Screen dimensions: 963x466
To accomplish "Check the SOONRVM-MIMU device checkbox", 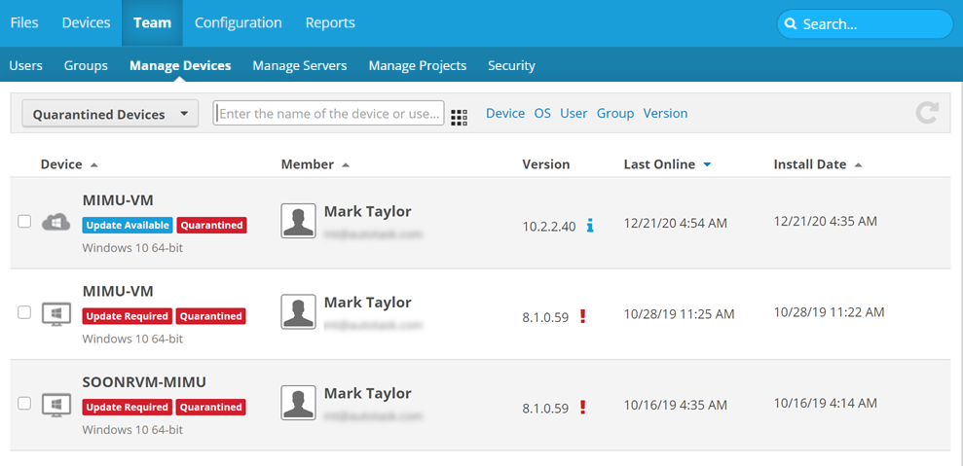I will [24, 403].
